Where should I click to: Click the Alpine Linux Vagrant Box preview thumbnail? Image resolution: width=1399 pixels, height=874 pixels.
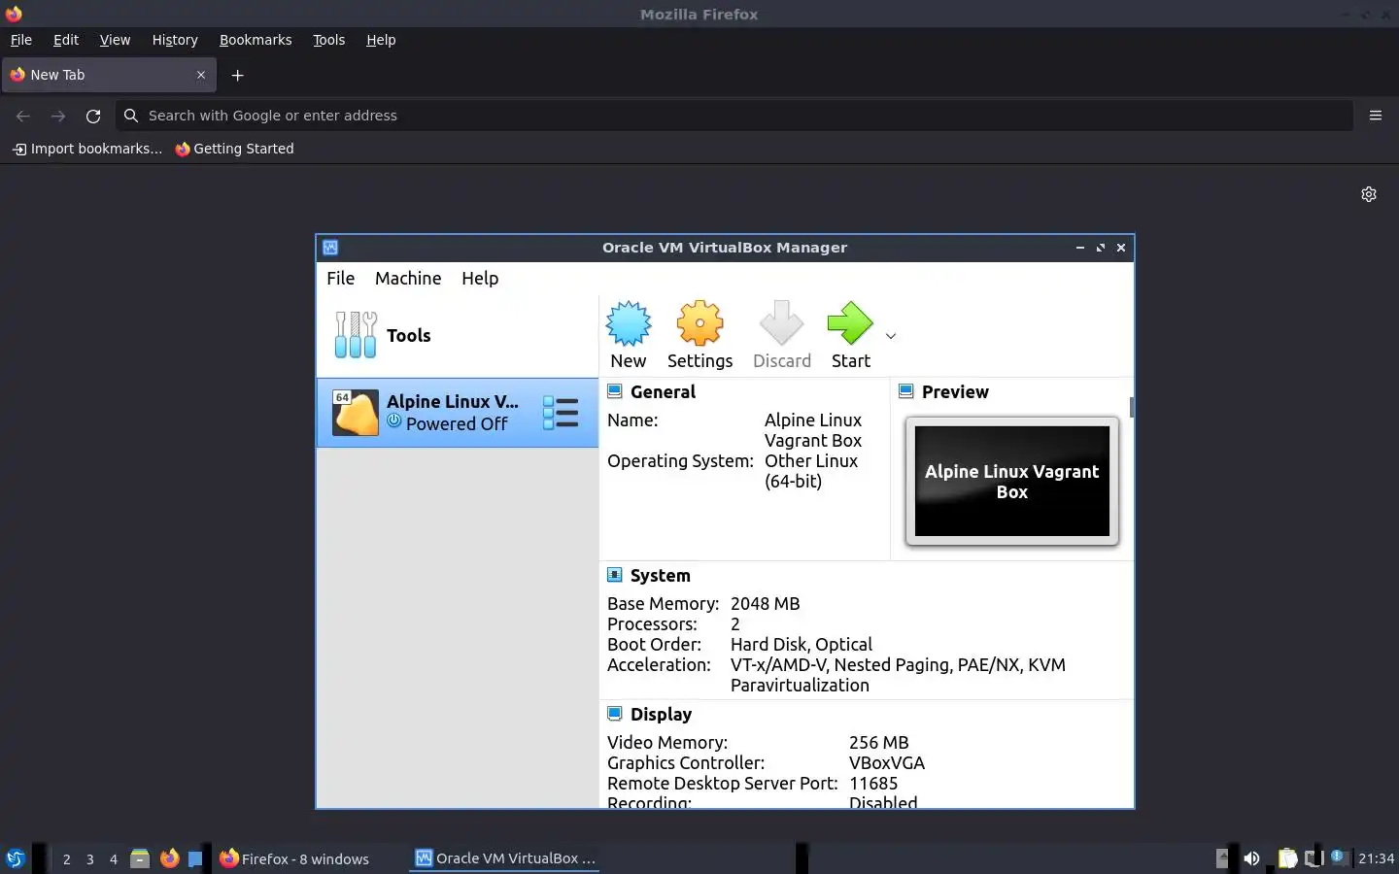pyautogui.click(x=1012, y=481)
